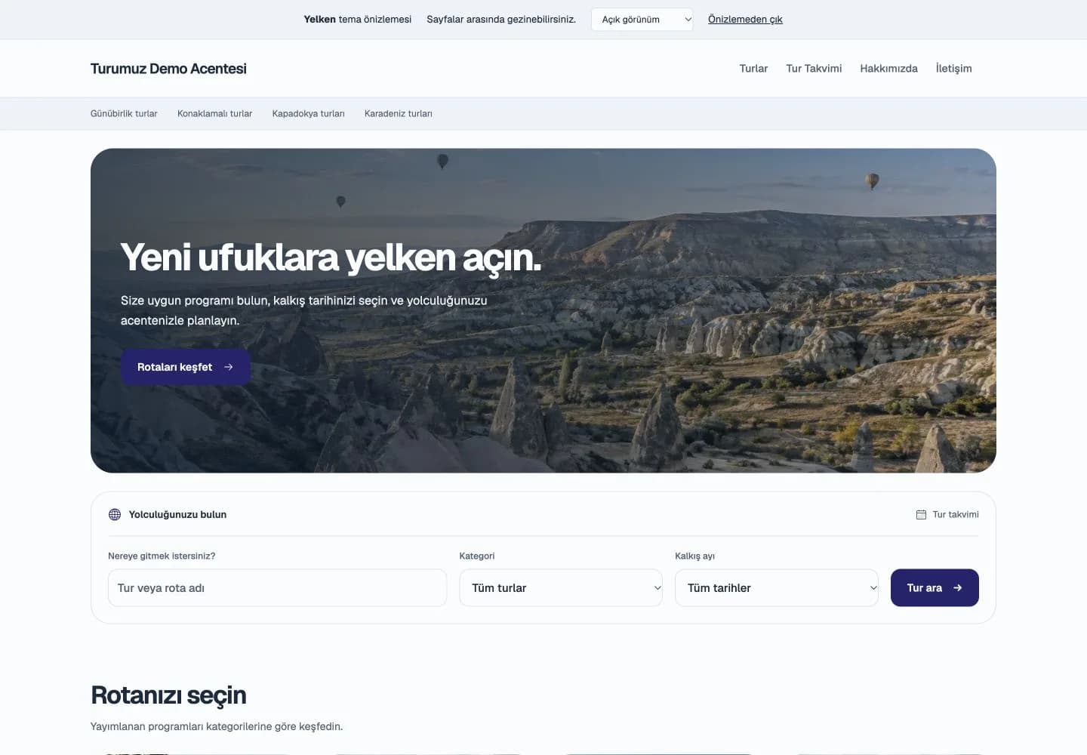The width and height of the screenshot is (1087, 755).
Task: Open Günübirlik turlar category link
Action: coord(124,113)
